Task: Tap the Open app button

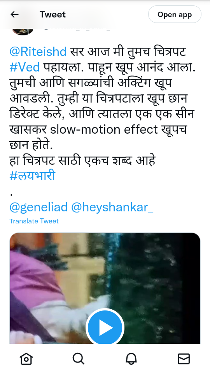Action: (x=175, y=14)
